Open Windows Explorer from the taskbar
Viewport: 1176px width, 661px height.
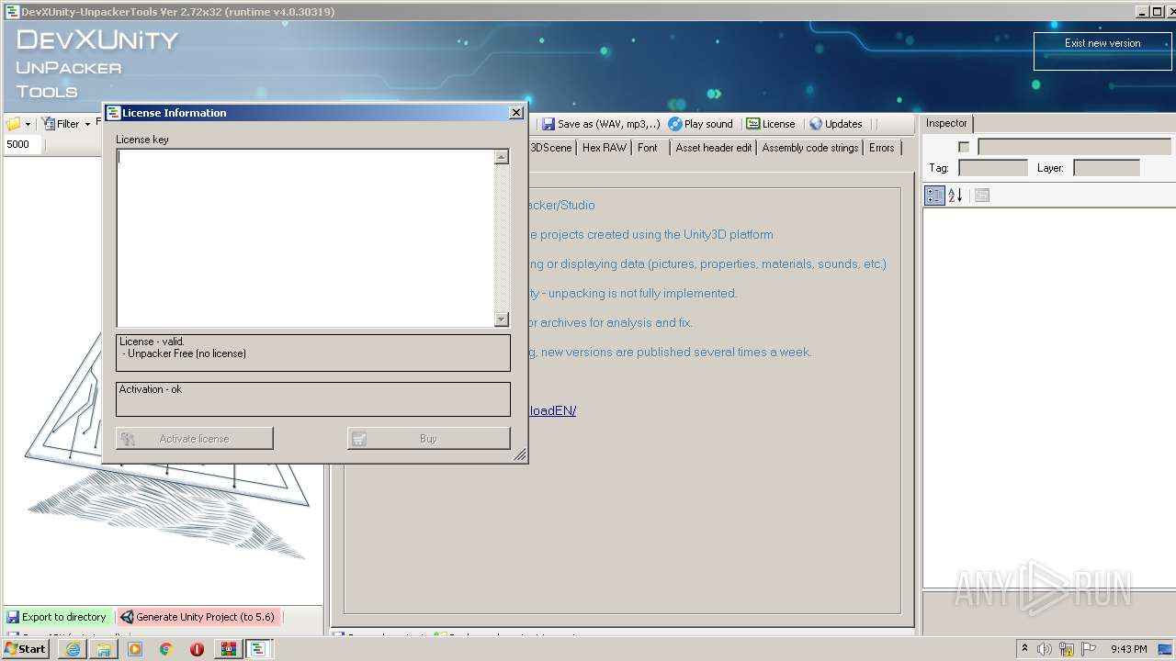[x=104, y=649]
